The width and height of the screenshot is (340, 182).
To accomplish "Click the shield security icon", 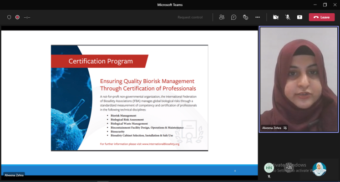I will [x=9, y=17].
